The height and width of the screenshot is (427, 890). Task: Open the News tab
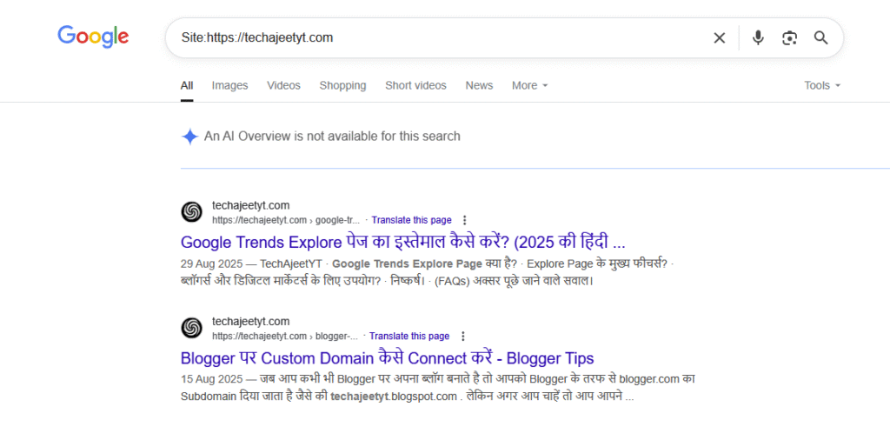[x=479, y=85]
